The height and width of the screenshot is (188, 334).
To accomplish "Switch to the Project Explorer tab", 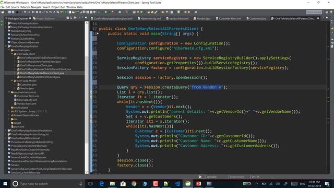I will tap(44, 19).
